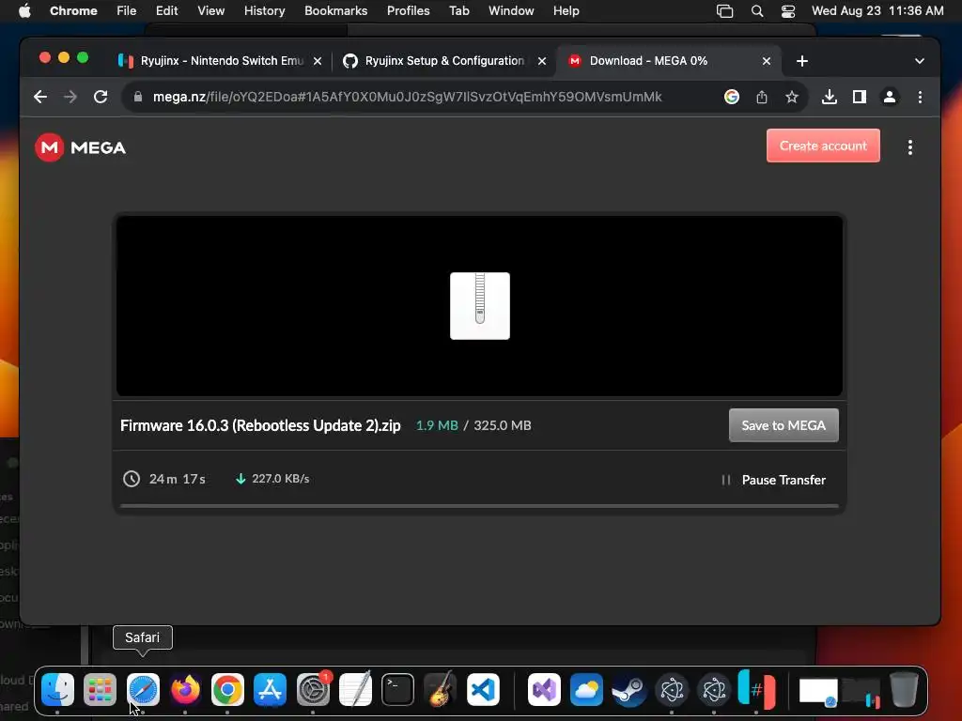Screen dimensions: 962x721
Task: Click the 24m 17s remaining time
Action: 177,479
